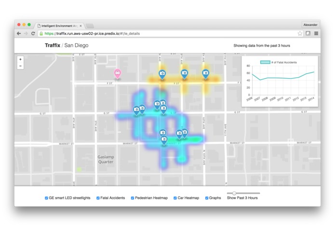Click rightmost camera marker above F St
The width and height of the screenshot is (335, 238).
click(x=205, y=74)
